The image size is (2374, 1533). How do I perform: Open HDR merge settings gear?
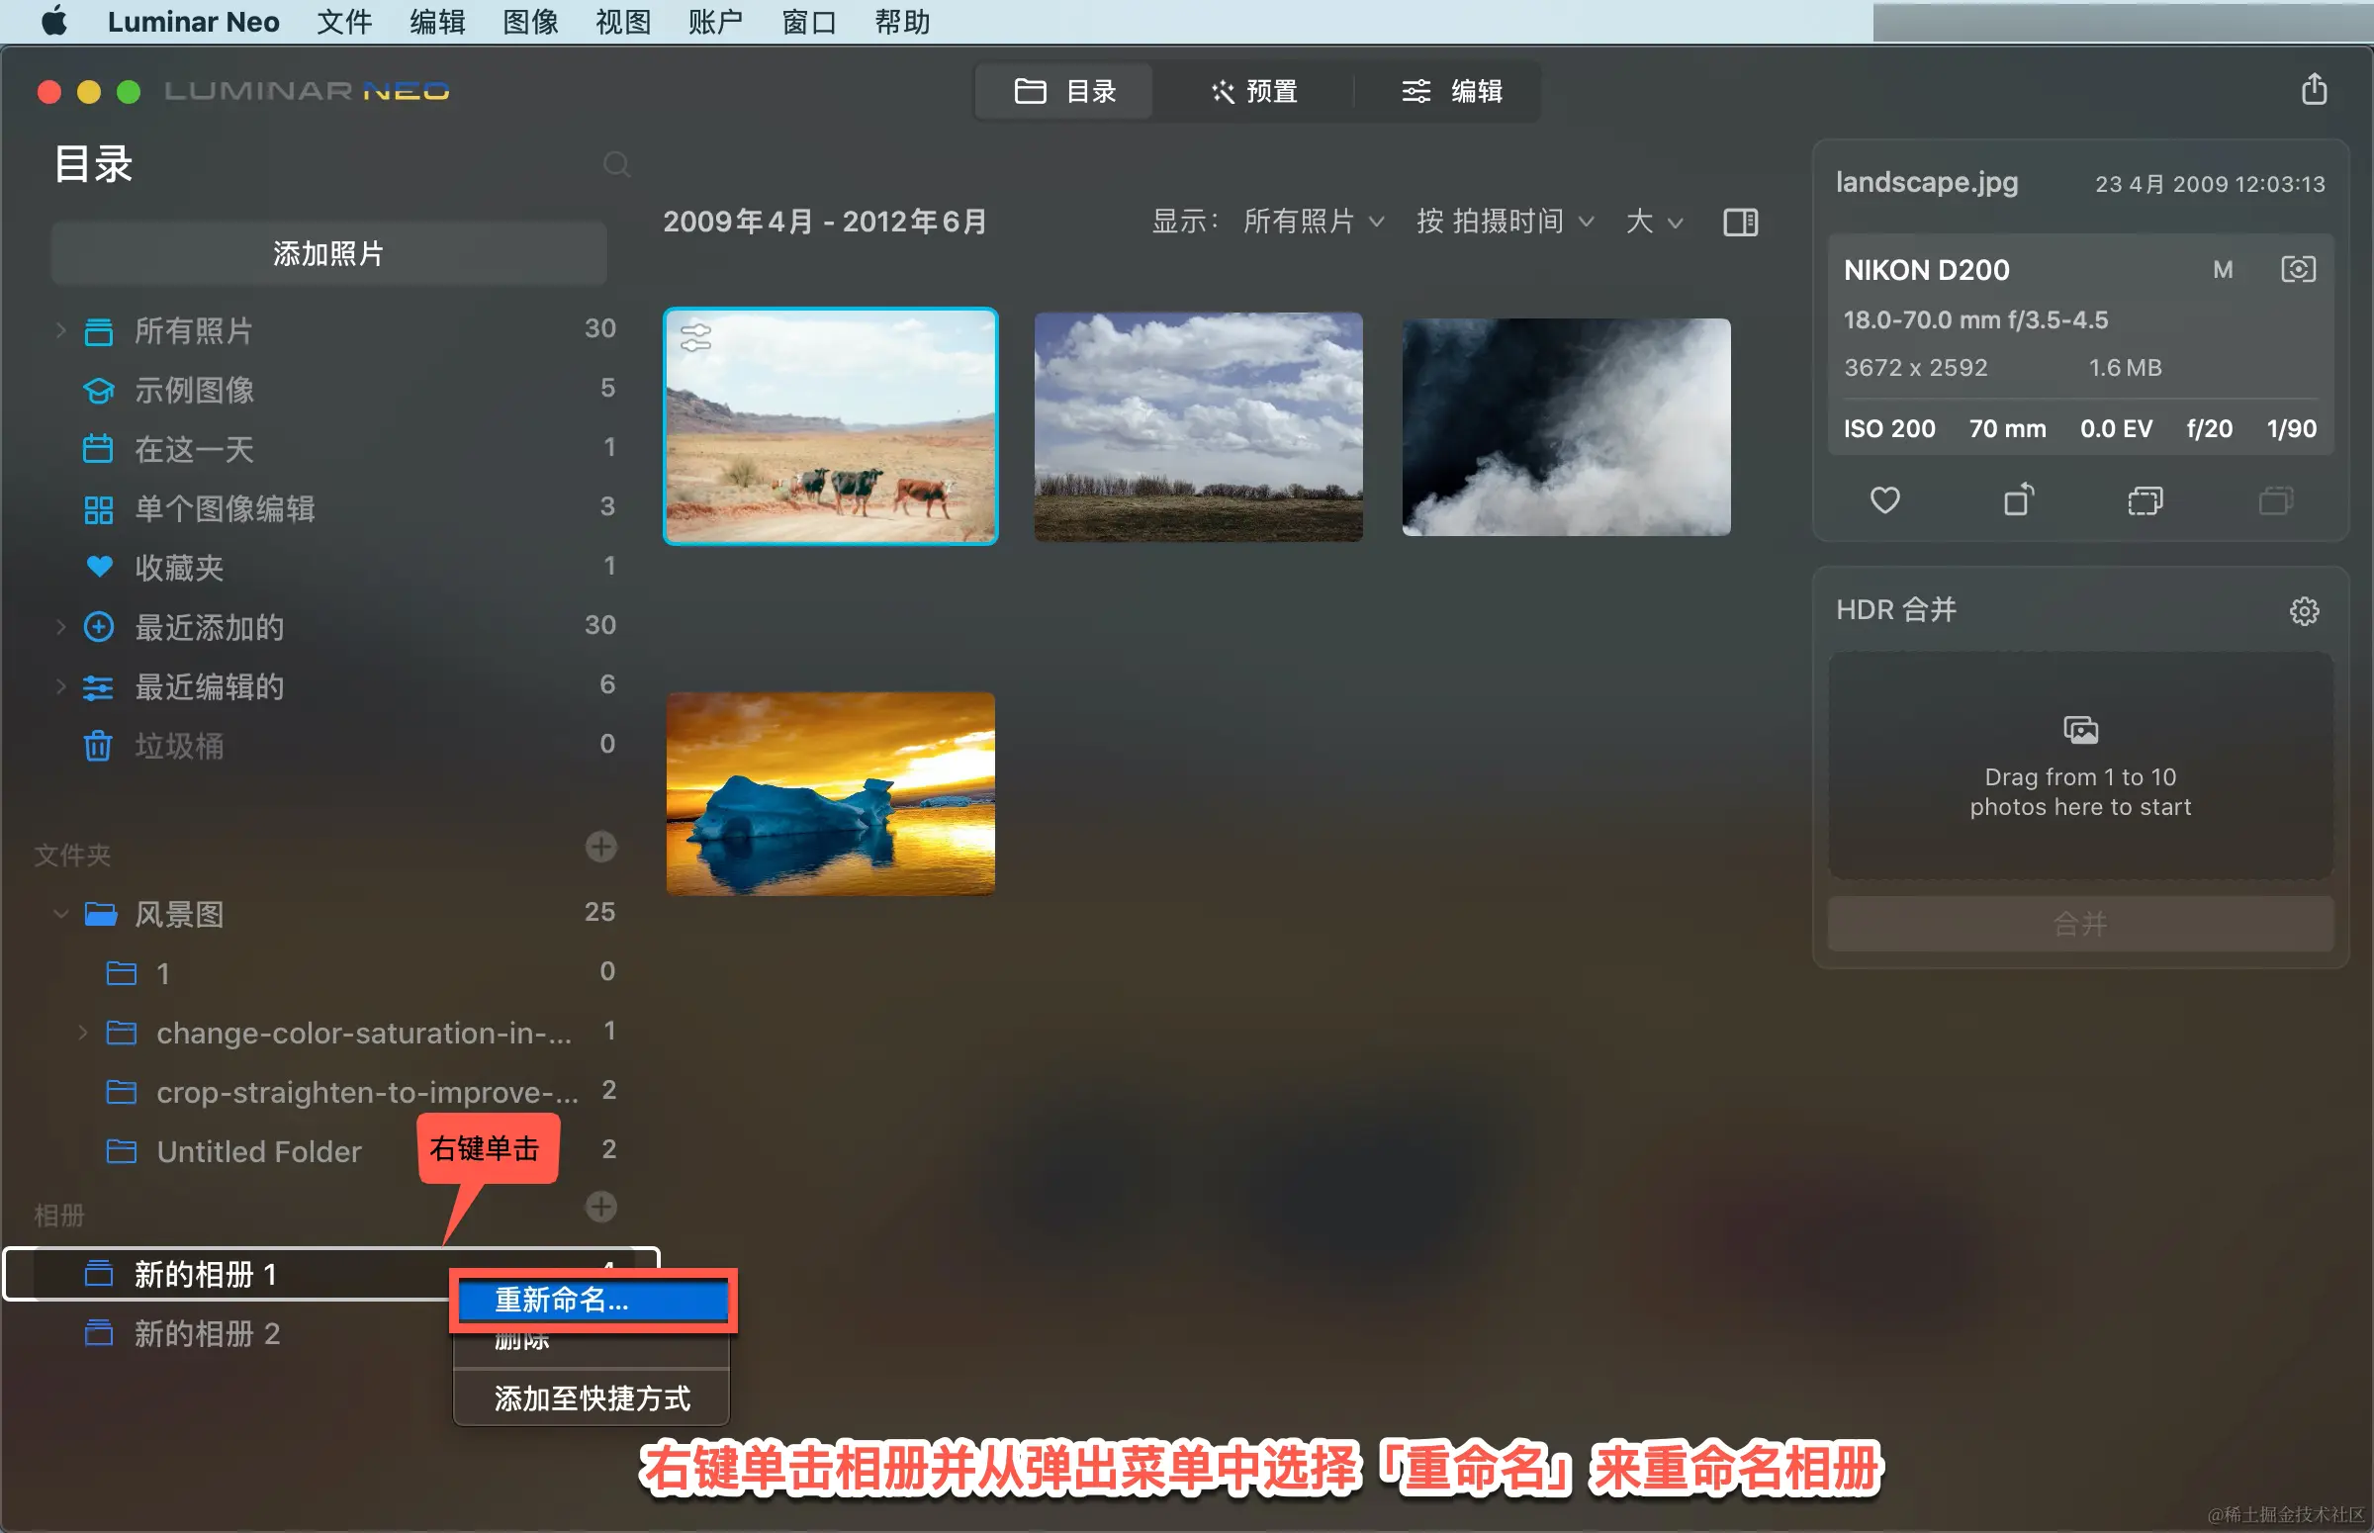coord(2304,610)
